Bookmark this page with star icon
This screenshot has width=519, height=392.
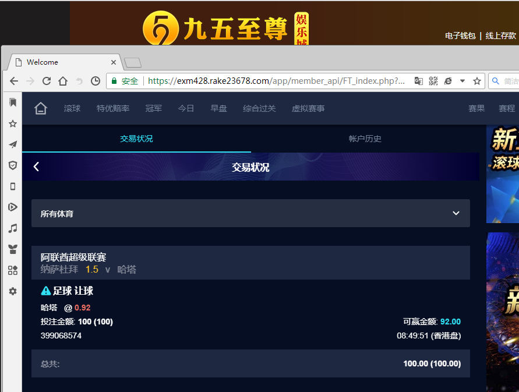(x=477, y=81)
